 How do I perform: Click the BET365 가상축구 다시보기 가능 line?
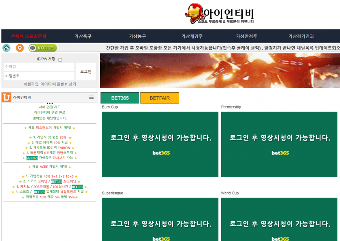click(50, 158)
